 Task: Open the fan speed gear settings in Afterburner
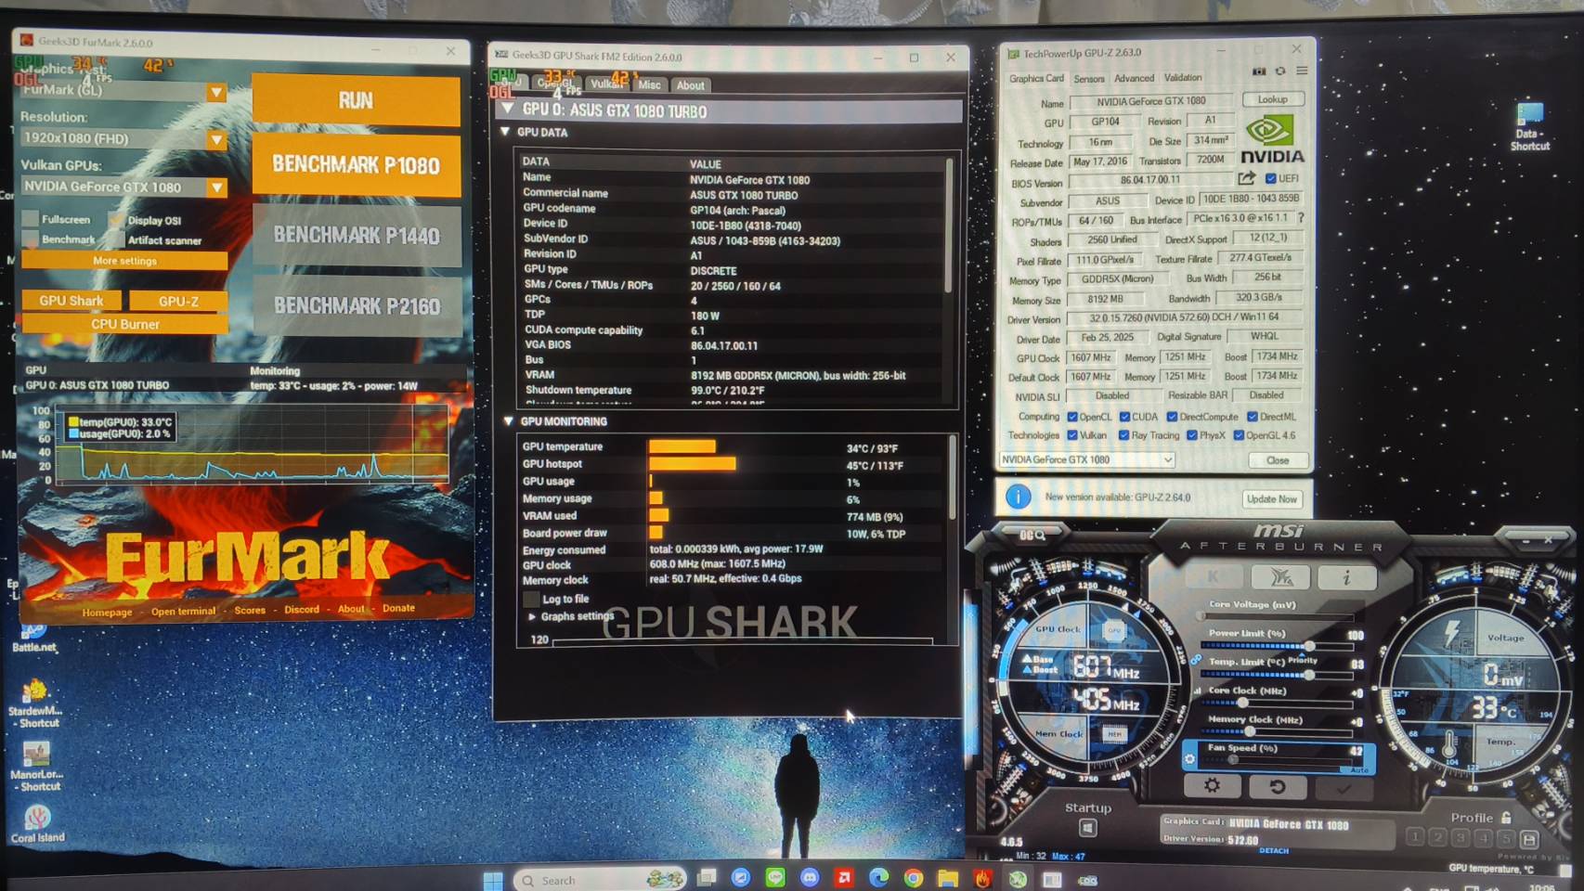pyautogui.click(x=1189, y=758)
